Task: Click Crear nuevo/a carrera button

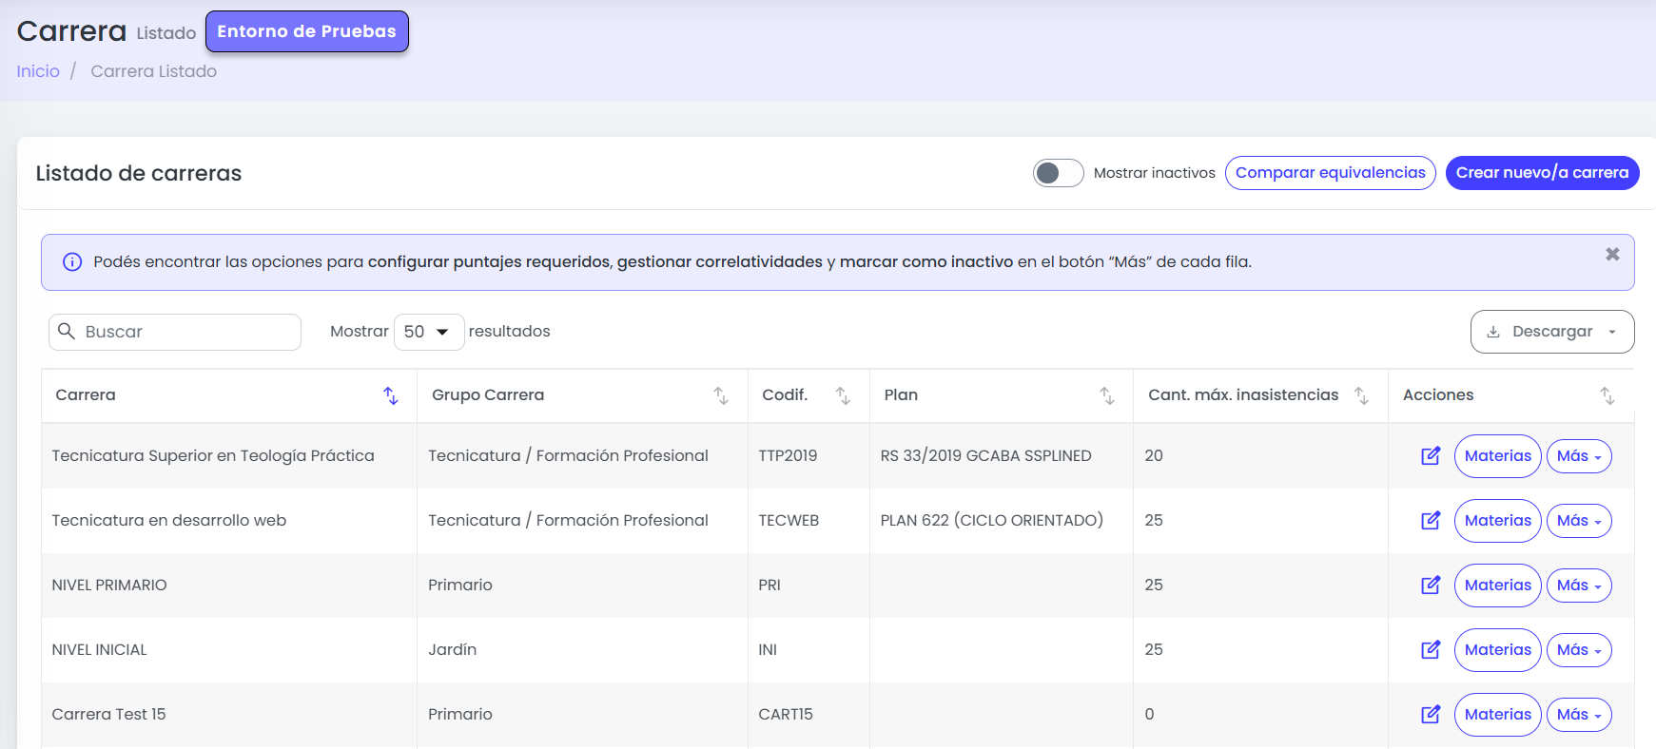Action: point(1543,173)
